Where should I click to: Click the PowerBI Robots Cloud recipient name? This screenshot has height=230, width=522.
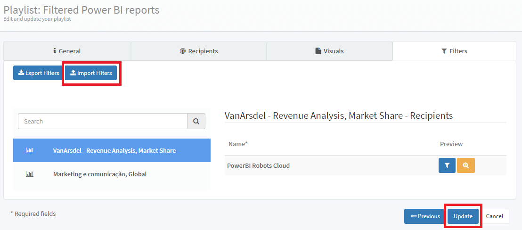(x=258, y=165)
